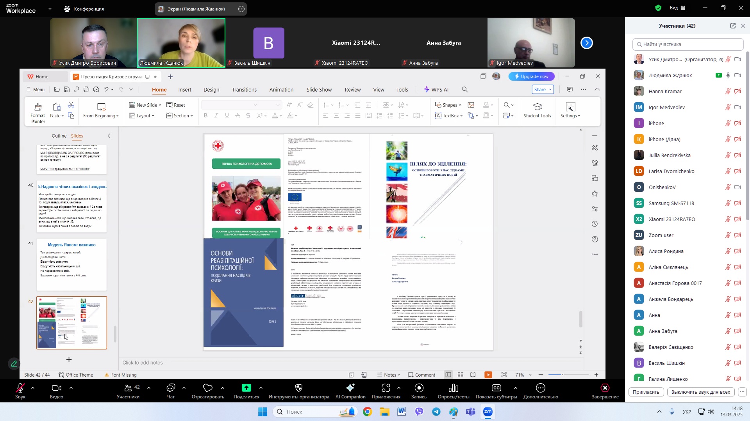Switch to the Transitions tab
This screenshot has height=421, width=750.
click(244, 90)
